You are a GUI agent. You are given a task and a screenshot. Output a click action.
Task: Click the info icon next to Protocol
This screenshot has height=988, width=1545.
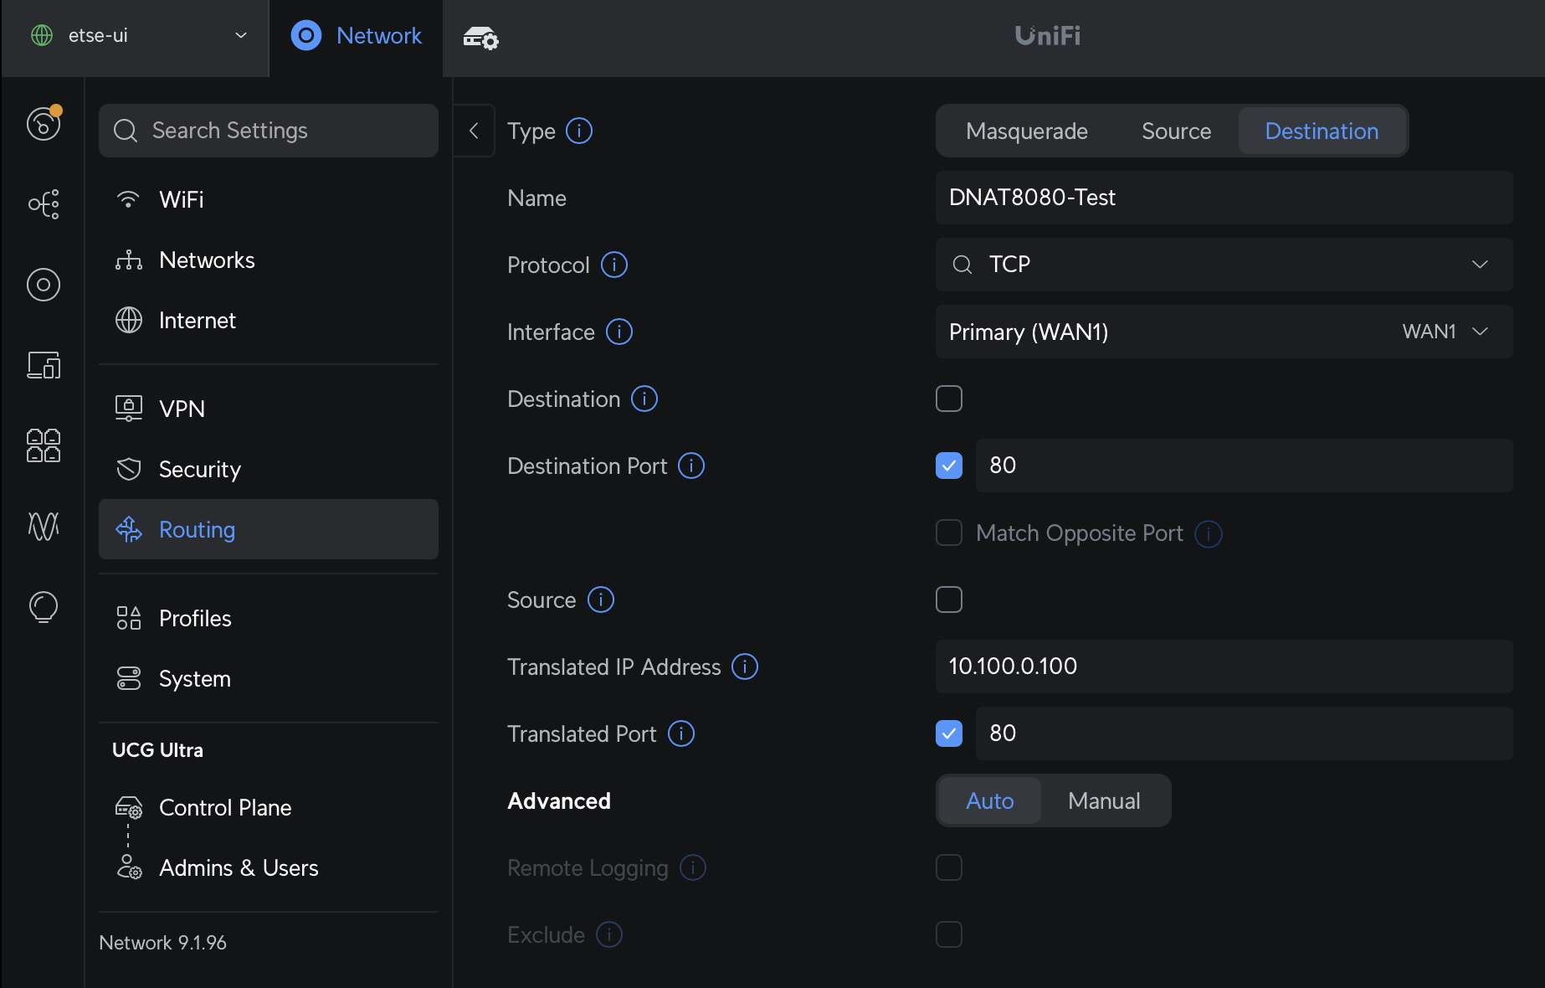pyautogui.click(x=614, y=265)
